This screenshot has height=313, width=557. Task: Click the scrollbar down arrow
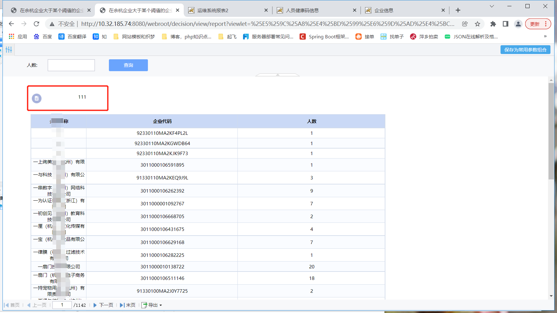point(551,296)
